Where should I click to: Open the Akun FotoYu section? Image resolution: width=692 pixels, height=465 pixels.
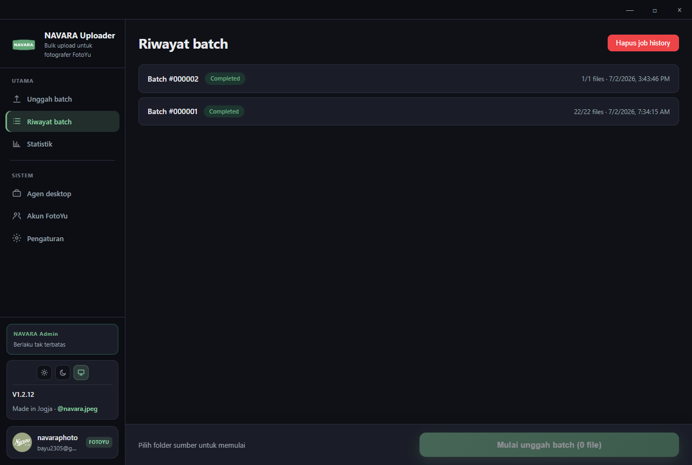[62, 216]
